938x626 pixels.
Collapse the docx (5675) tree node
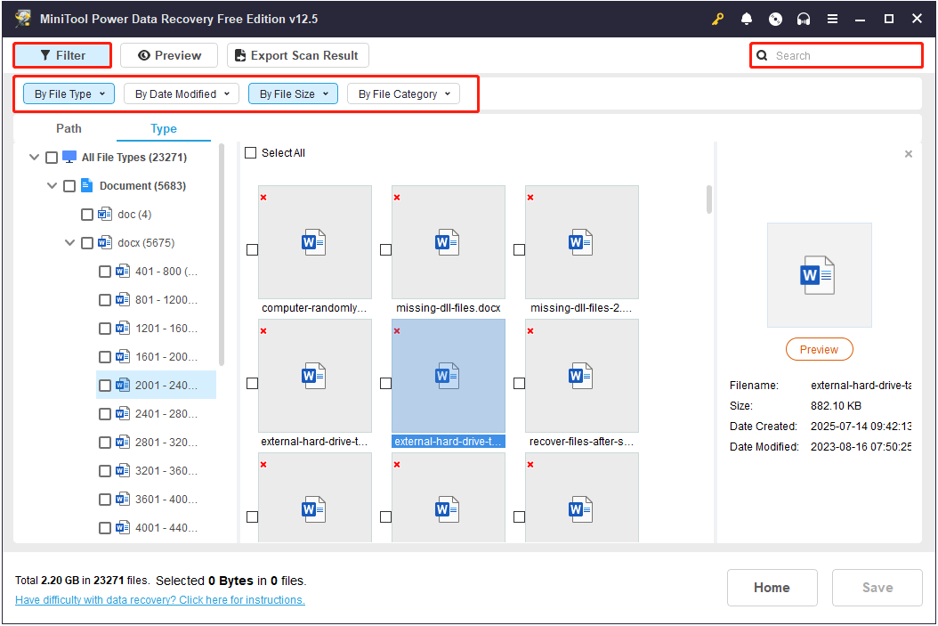[x=69, y=242]
